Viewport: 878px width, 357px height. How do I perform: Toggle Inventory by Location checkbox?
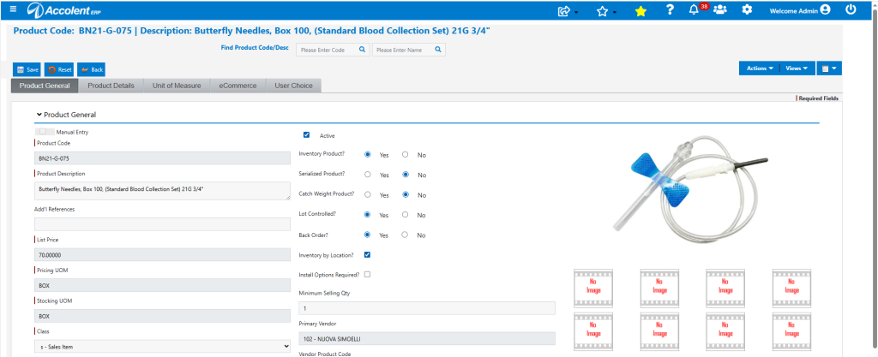click(x=367, y=255)
